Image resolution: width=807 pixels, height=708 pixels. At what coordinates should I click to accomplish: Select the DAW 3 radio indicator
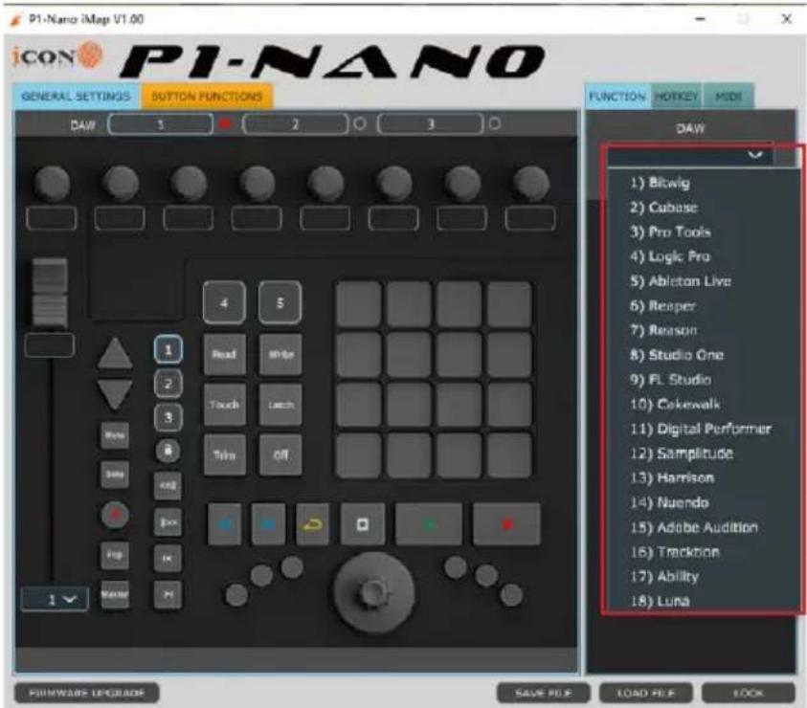pos(495,123)
